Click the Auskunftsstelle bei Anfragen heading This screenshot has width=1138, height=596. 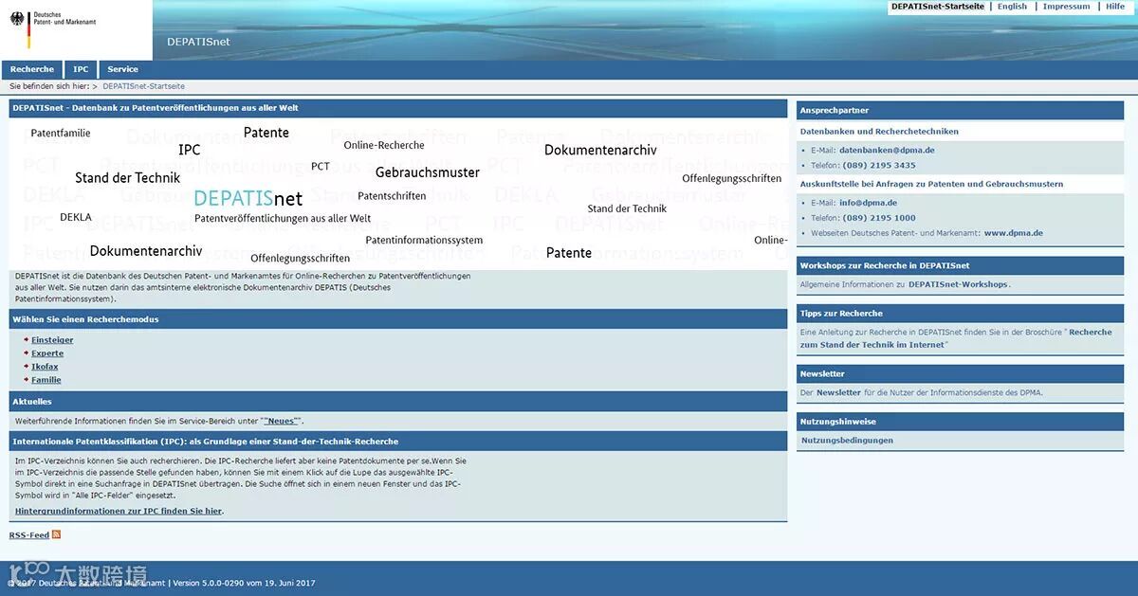click(931, 185)
